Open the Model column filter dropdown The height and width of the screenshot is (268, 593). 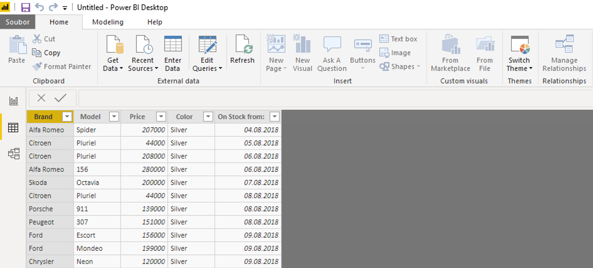click(114, 117)
